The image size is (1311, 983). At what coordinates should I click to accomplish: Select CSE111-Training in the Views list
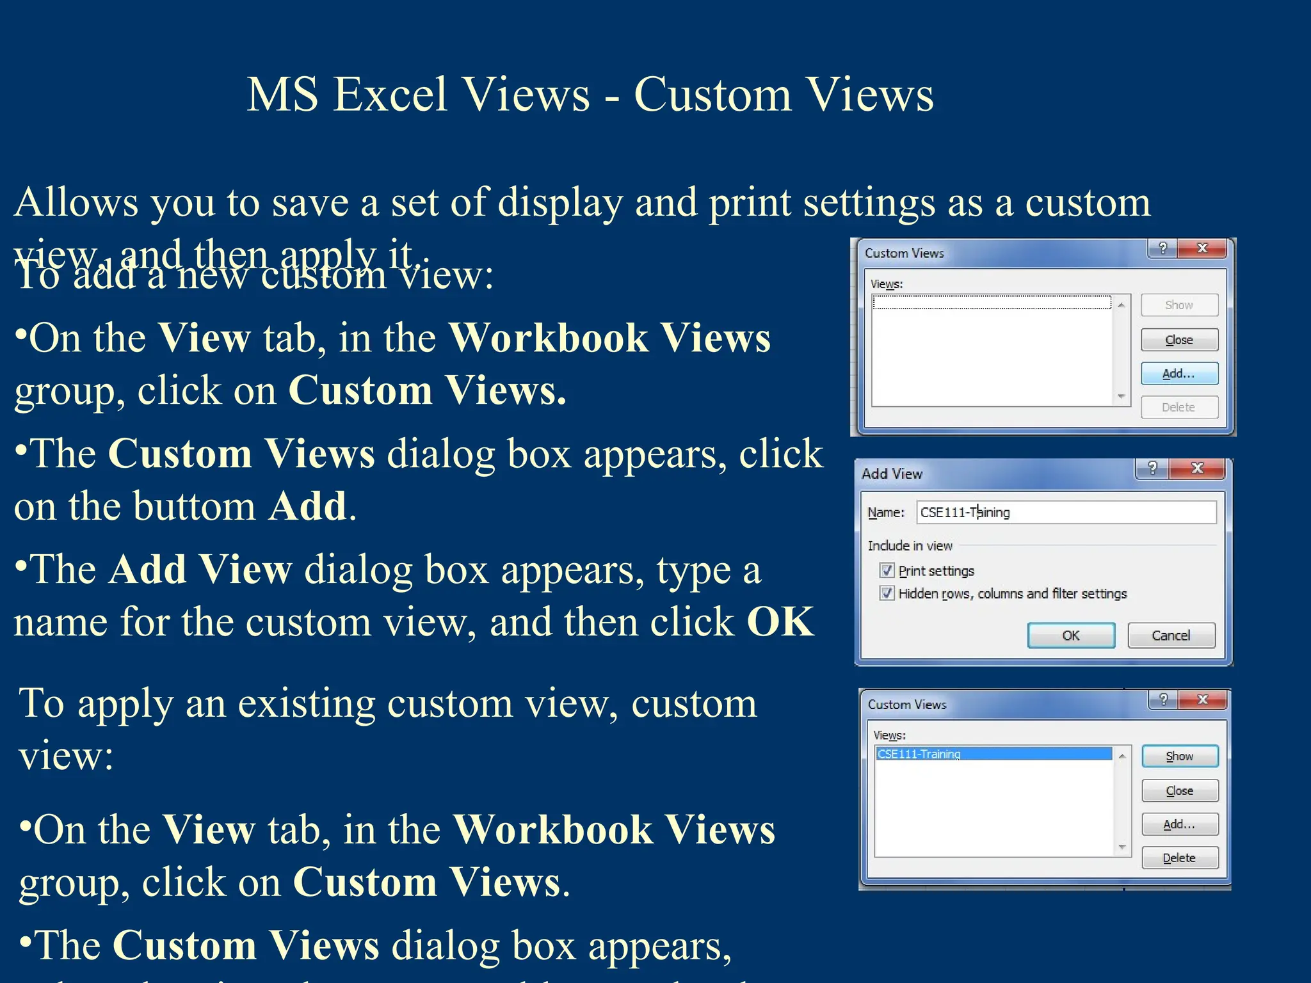coord(993,754)
